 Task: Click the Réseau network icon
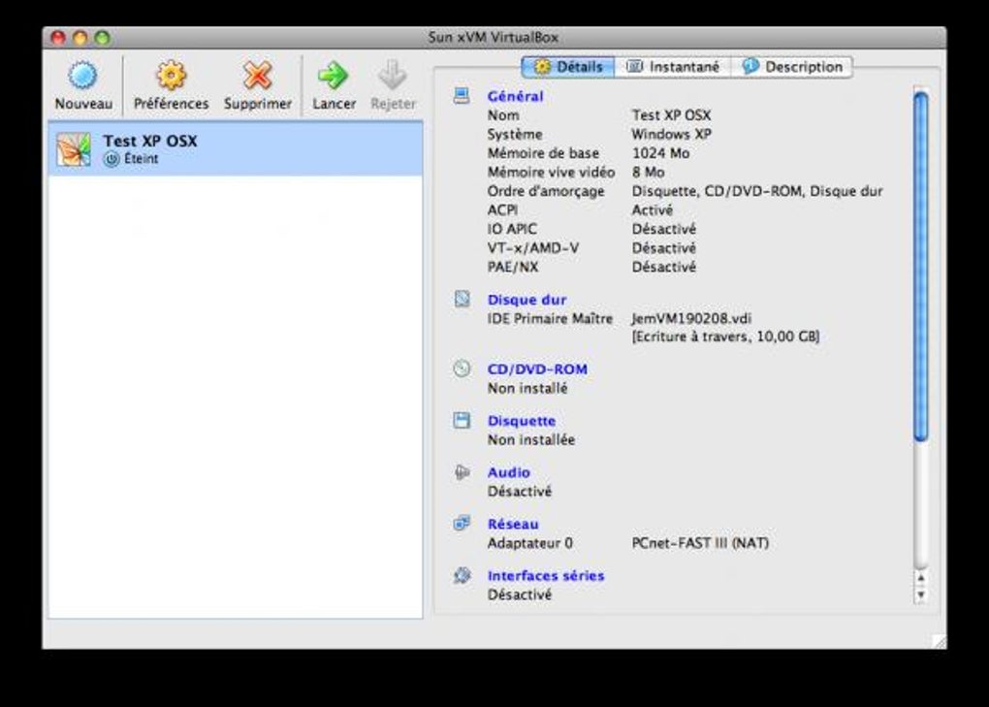click(462, 523)
